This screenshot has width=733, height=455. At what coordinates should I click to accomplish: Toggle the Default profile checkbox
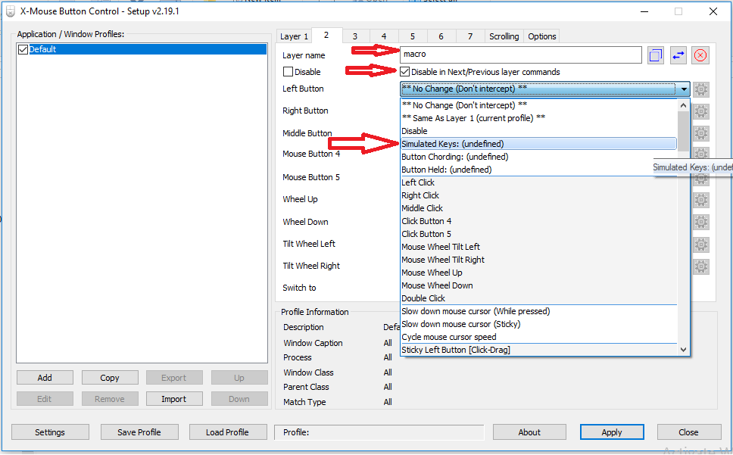(23, 49)
